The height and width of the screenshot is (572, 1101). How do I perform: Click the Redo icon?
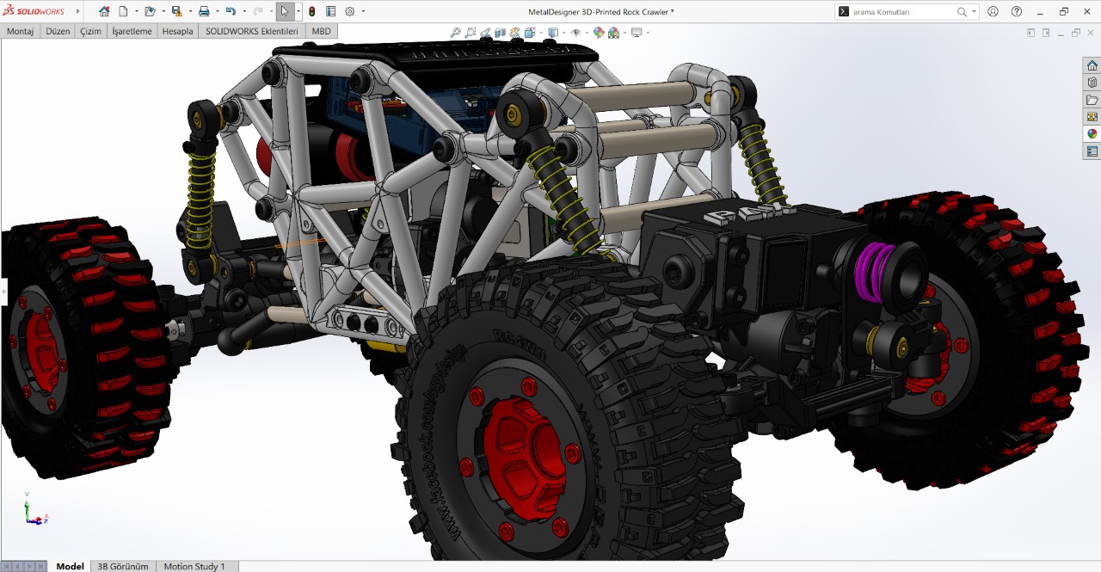[257, 11]
